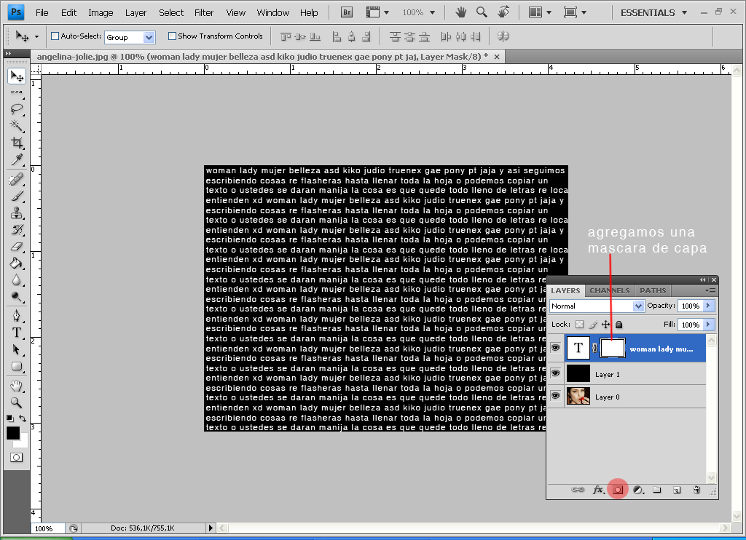Toggle Lock transparent pixels
The width and height of the screenshot is (746, 540).
[x=579, y=325]
